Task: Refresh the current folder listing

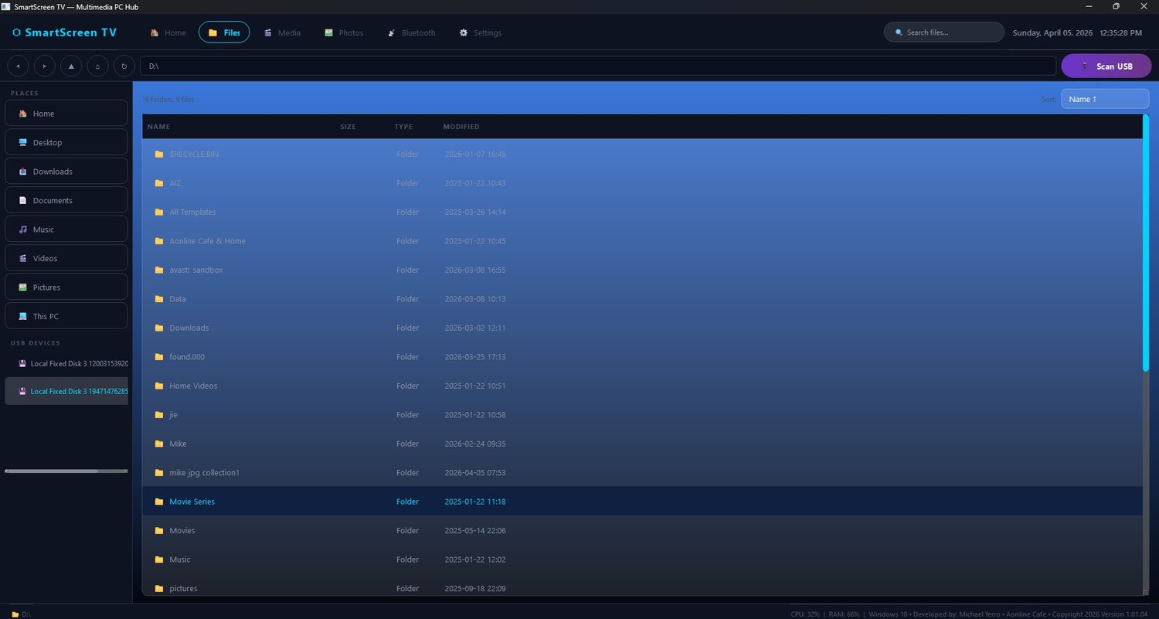Action: pyautogui.click(x=124, y=66)
